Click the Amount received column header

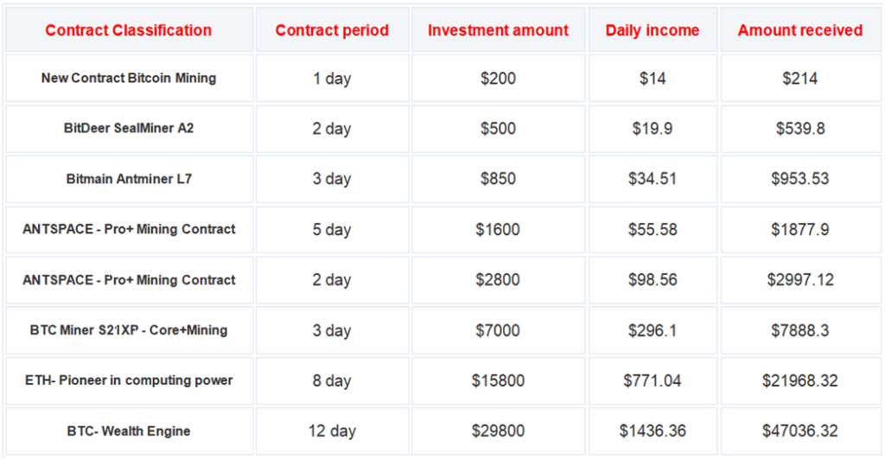pyautogui.click(x=799, y=30)
